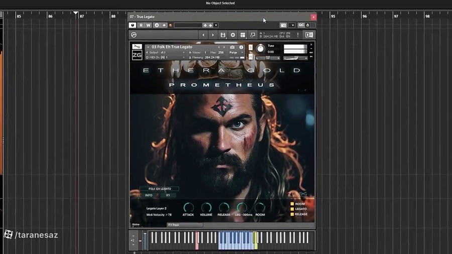Open the instrument name dropdown arrow
Viewport: 452px width, 254px height.
click(148, 47)
